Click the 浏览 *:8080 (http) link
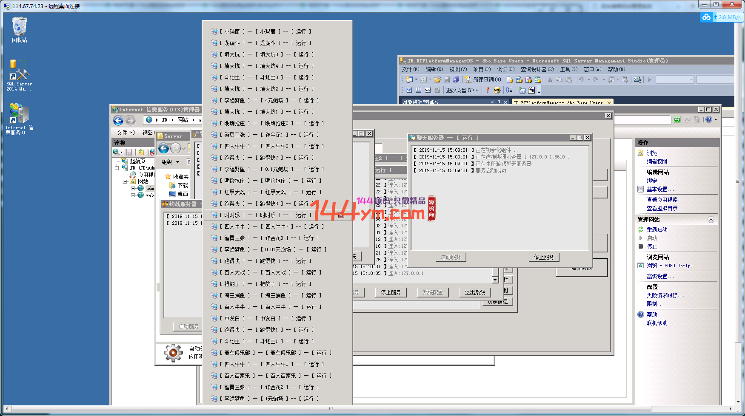 click(669, 266)
